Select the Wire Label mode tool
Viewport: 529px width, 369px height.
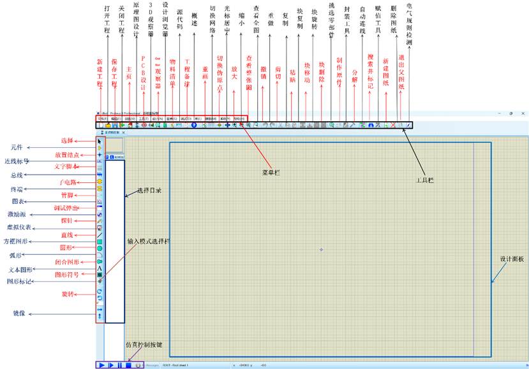(100, 161)
